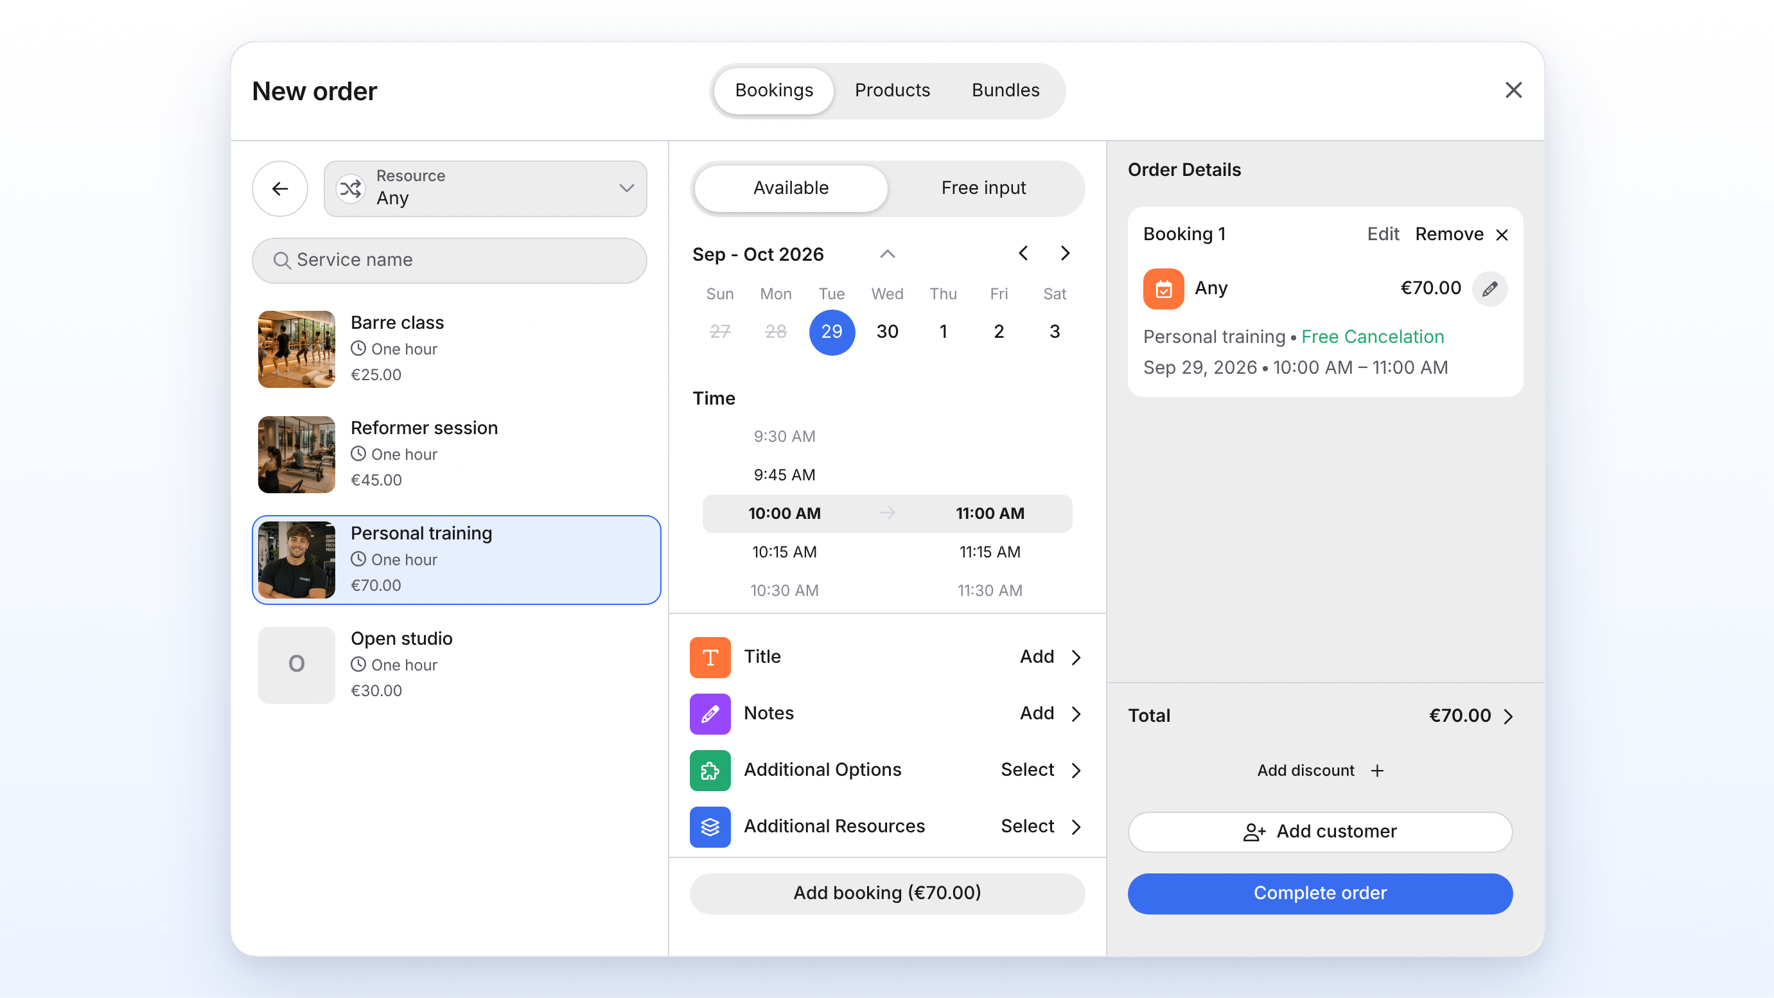Close the New order dialog
Image resolution: width=1774 pixels, height=998 pixels.
pos(1513,90)
